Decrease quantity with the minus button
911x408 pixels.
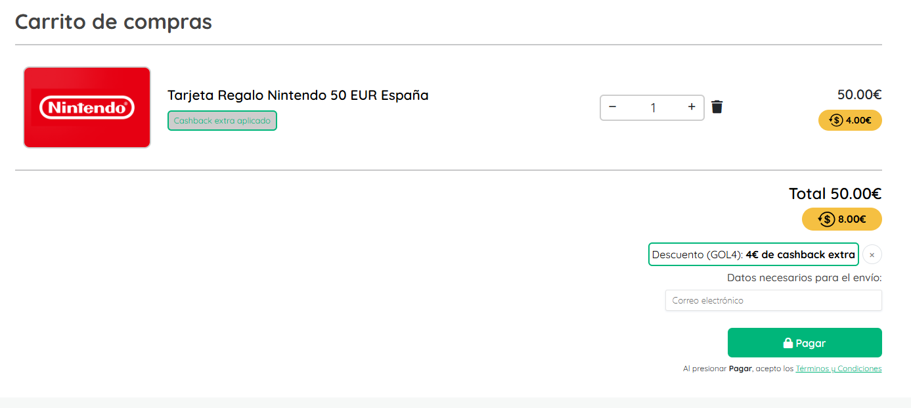point(613,107)
